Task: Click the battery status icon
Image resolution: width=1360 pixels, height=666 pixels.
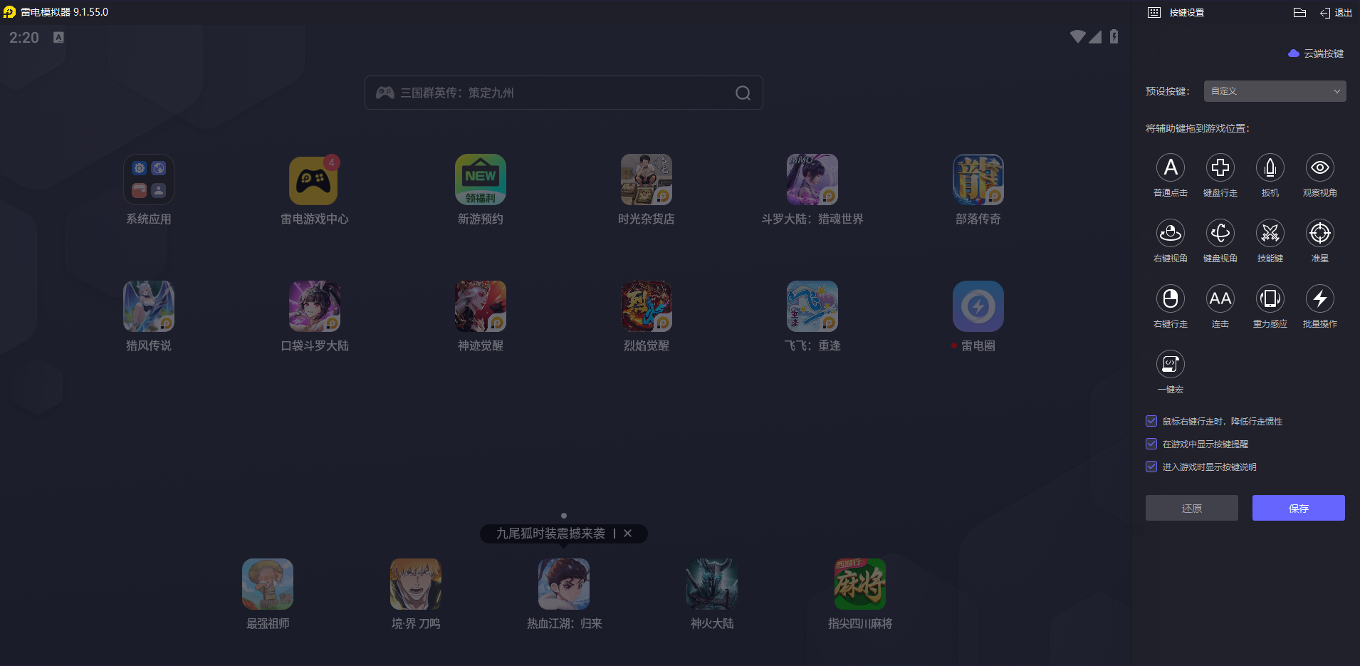Action: (1114, 36)
